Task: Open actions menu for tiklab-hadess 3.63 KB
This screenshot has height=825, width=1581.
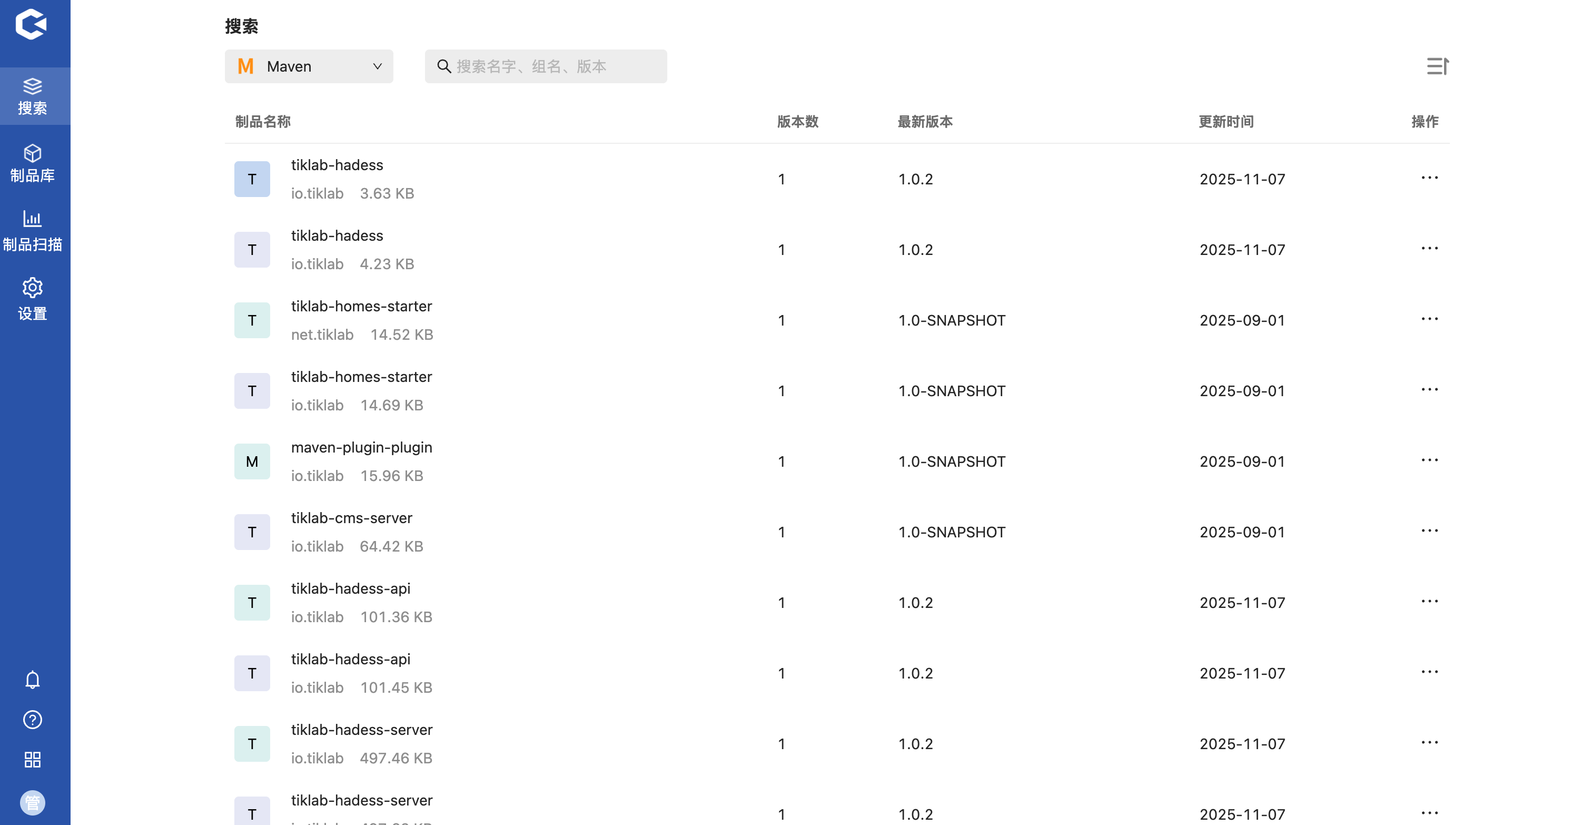Action: (x=1429, y=178)
